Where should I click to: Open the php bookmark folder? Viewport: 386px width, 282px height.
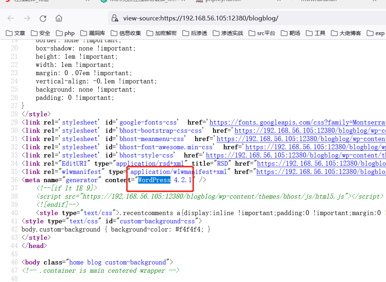point(65,33)
